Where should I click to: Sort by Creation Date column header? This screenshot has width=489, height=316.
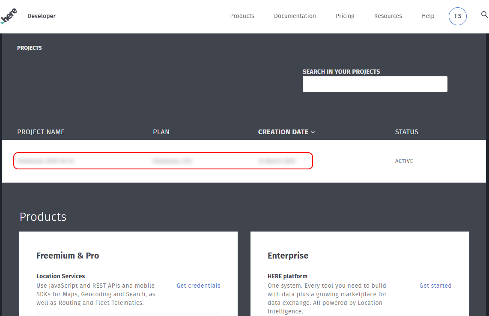pyautogui.click(x=283, y=132)
